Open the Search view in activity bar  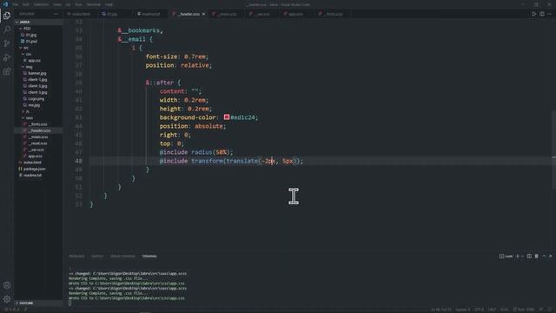pyautogui.click(x=7, y=30)
